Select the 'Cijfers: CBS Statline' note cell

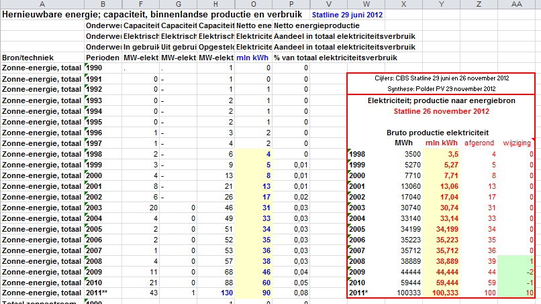[440, 78]
